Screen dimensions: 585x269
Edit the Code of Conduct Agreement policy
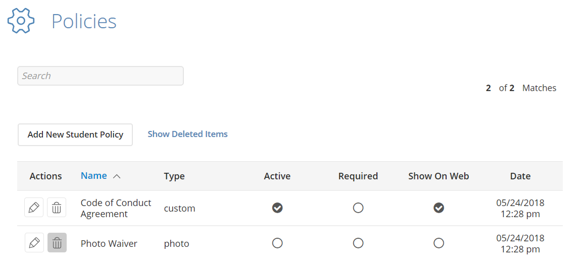(34, 208)
